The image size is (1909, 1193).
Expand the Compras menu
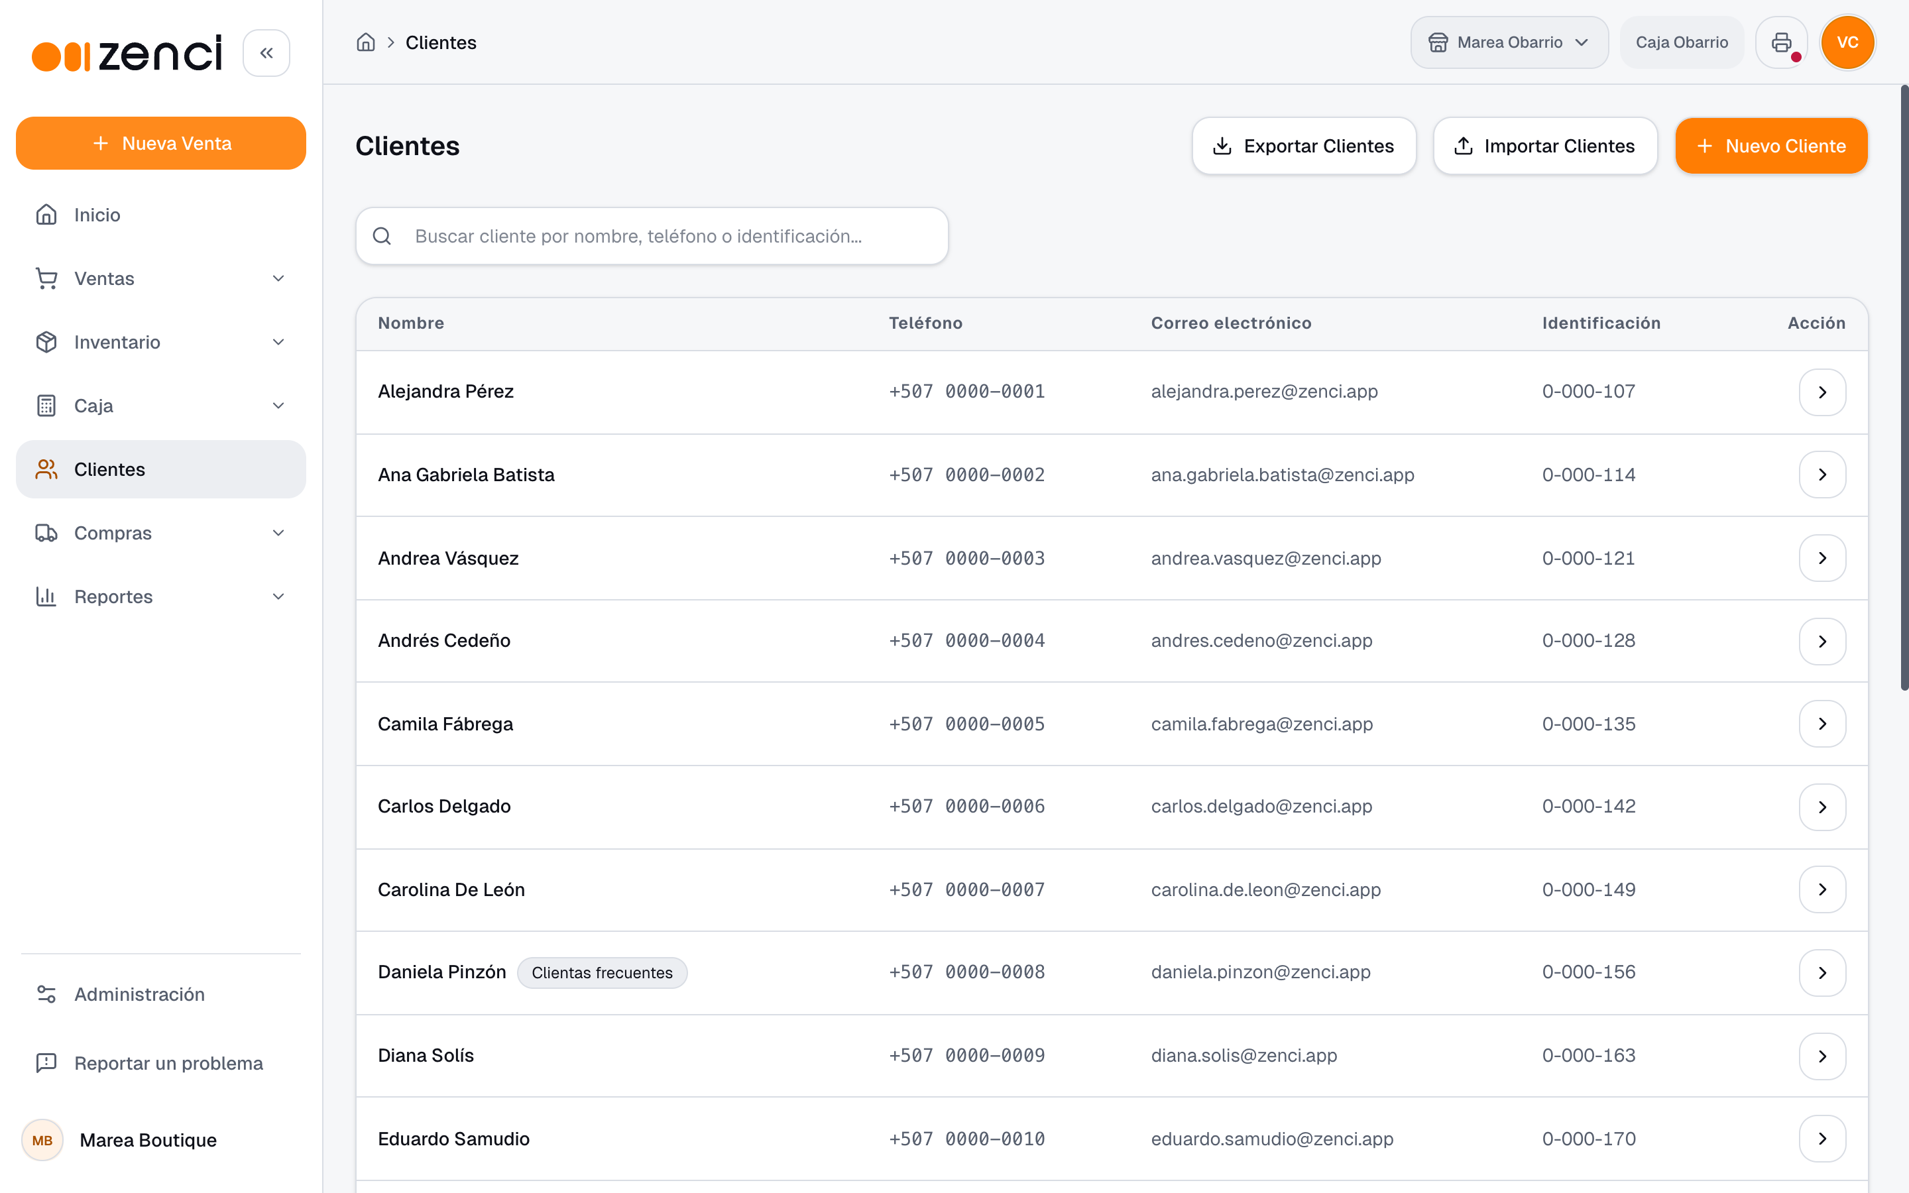coord(160,534)
